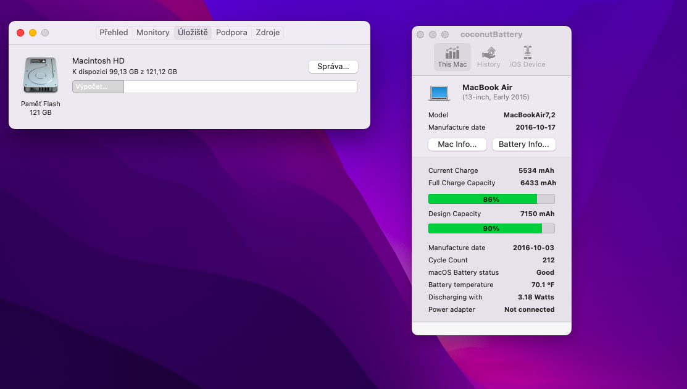
Task: Switch to the Monitory tab
Action: [152, 33]
